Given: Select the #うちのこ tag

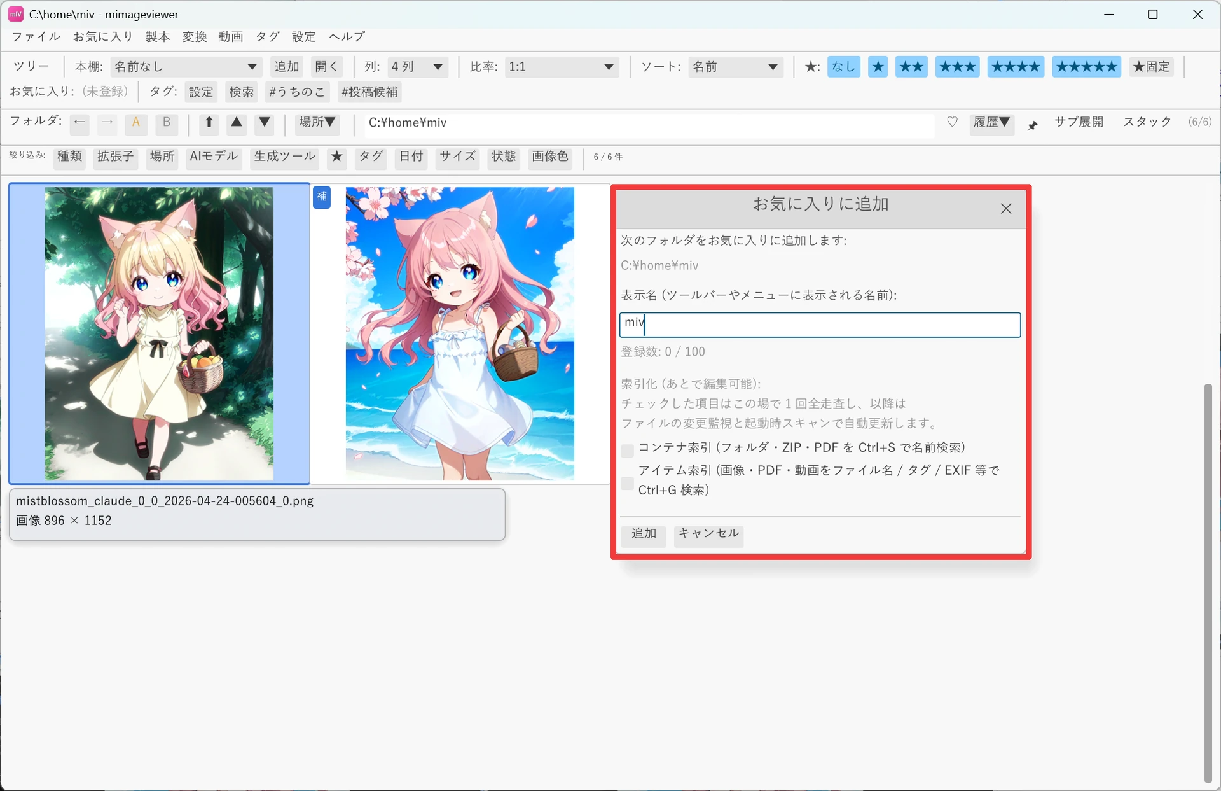Looking at the screenshot, I should (x=297, y=92).
